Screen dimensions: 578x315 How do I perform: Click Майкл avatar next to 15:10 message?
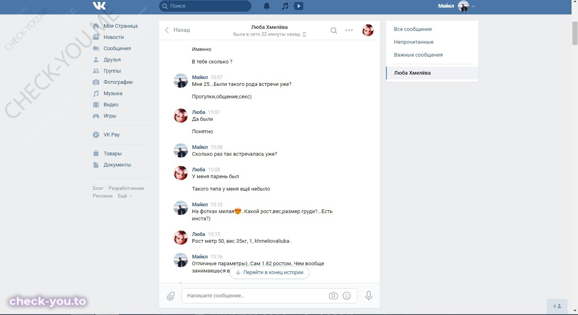click(181, 208)
